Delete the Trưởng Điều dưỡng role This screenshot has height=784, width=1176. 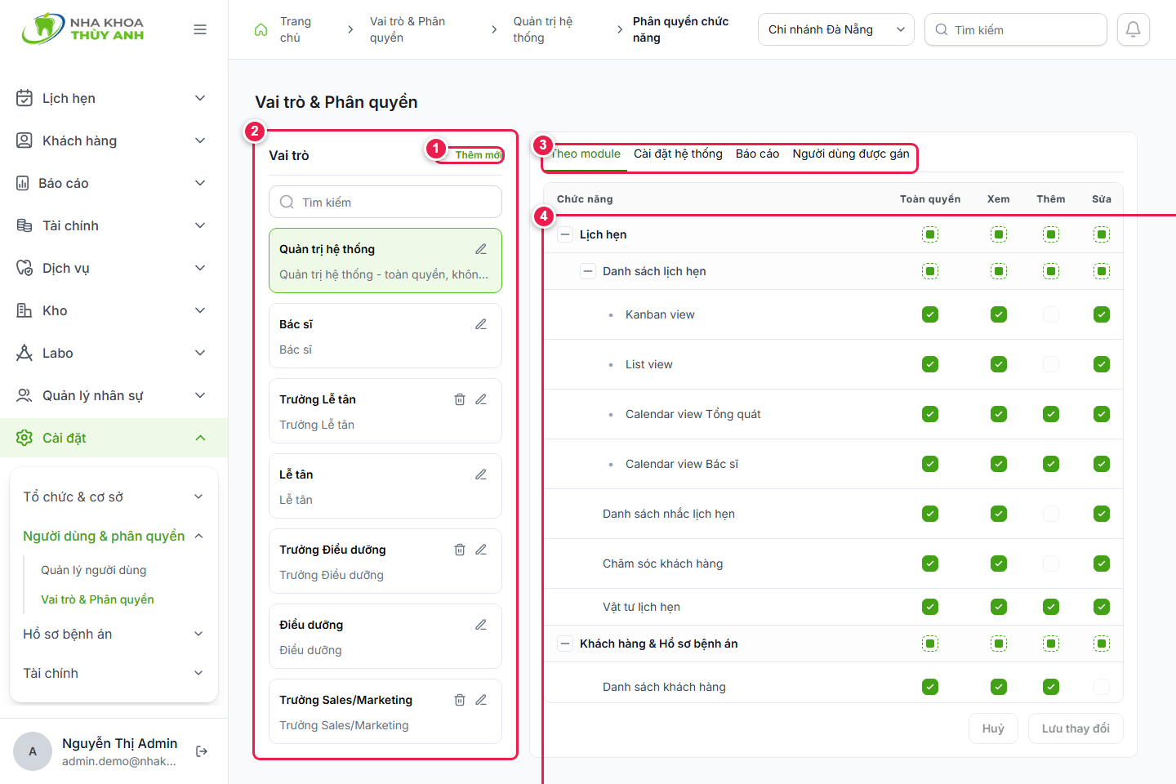(460, 550)
